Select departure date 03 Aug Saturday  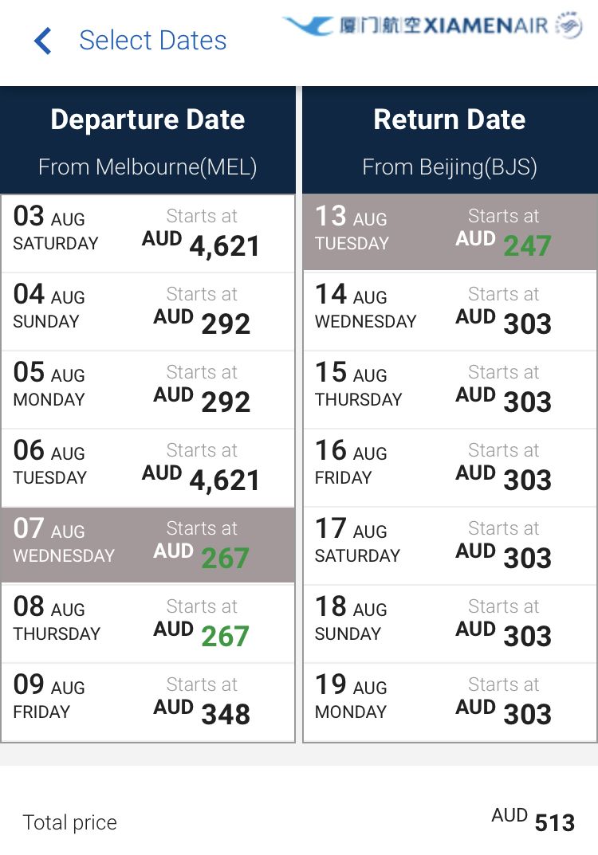pos(148,233)
